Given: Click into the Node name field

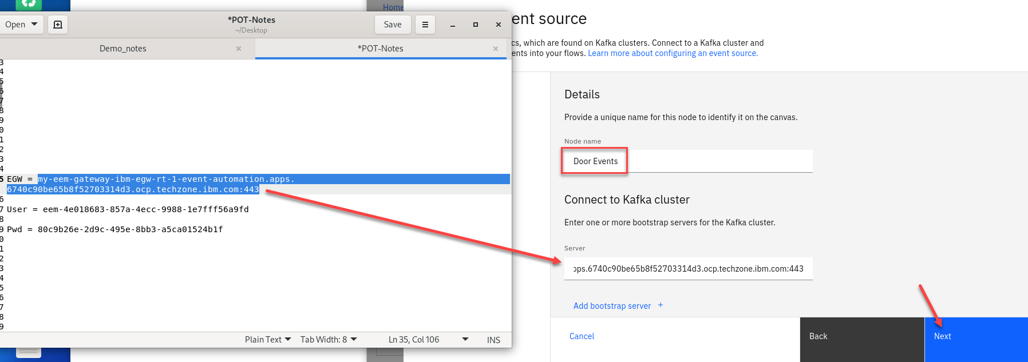Looking at the screenshot, I should tap(687, 161).
